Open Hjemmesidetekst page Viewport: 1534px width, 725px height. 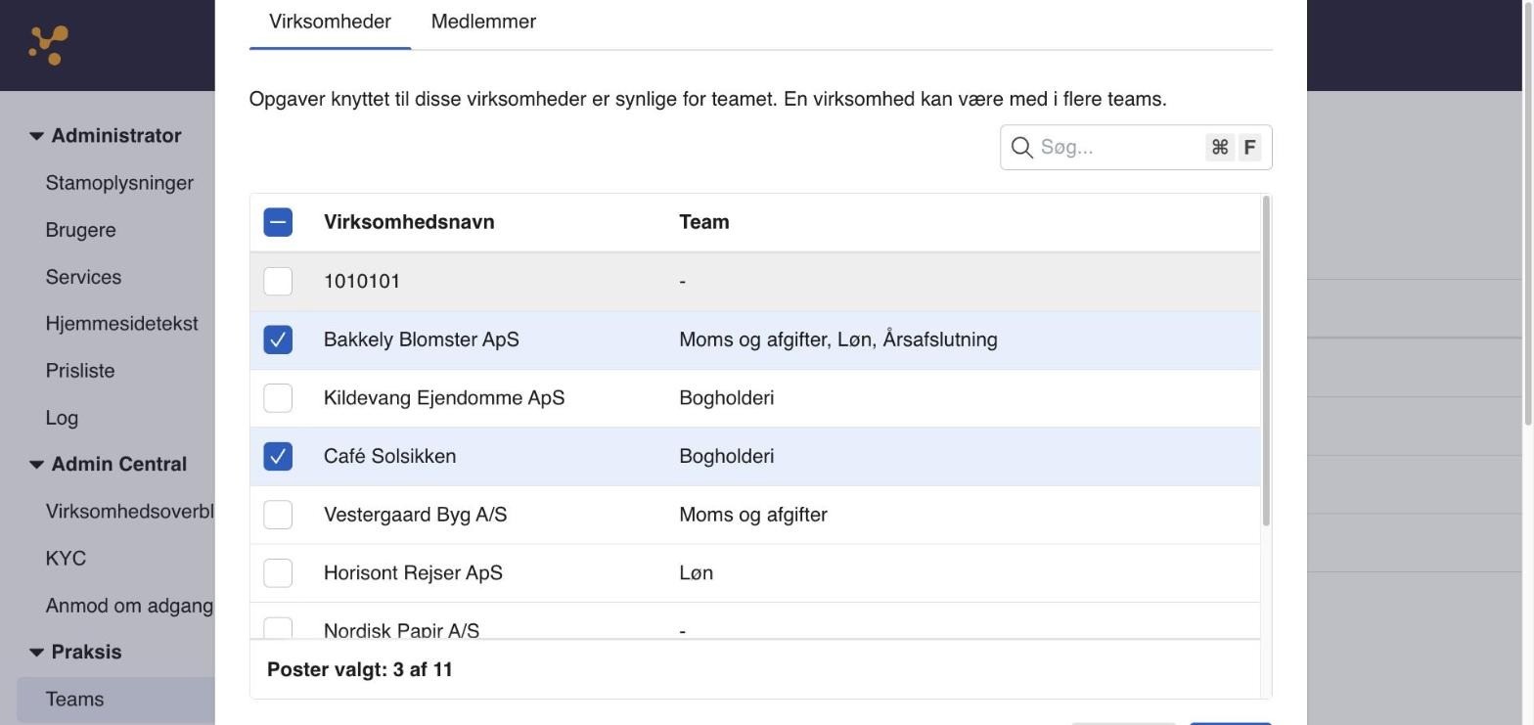(121, 324)
